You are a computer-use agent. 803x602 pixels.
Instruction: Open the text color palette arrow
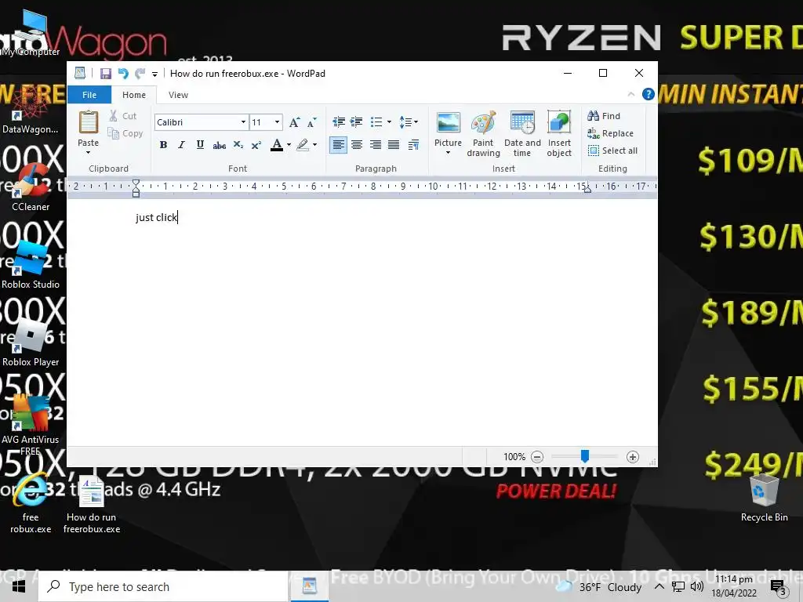click(289, 145)
